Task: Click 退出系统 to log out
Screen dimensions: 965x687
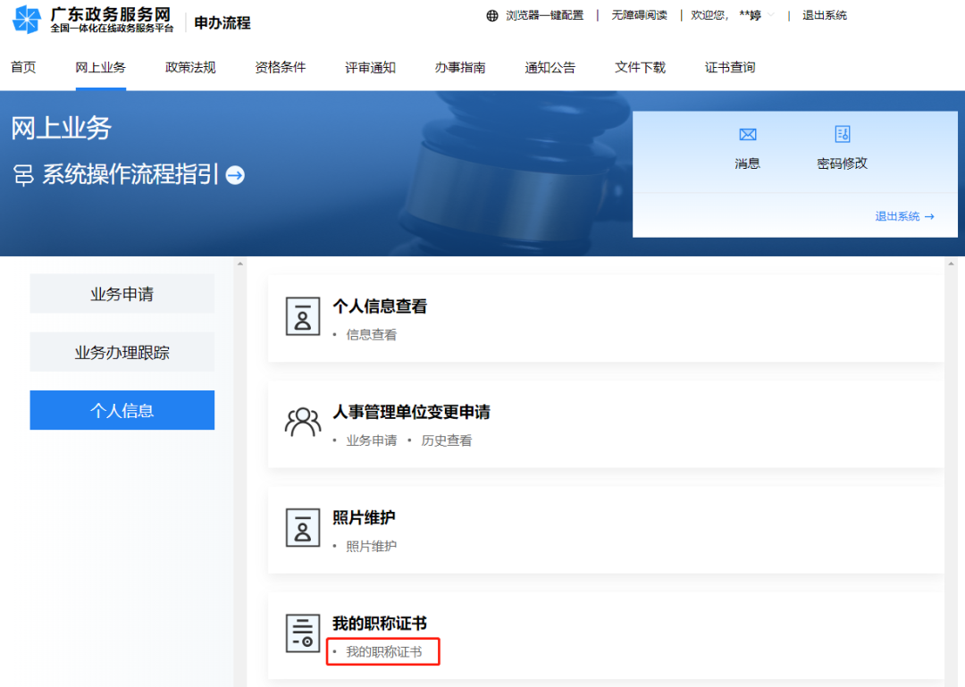Action: (x=823, y=15)
